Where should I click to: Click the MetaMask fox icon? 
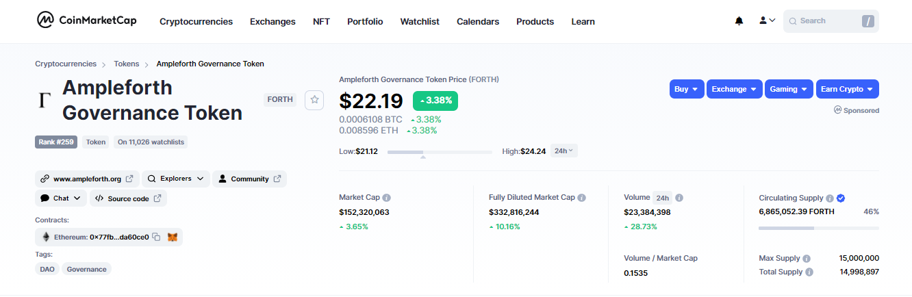tap(173, 237)
